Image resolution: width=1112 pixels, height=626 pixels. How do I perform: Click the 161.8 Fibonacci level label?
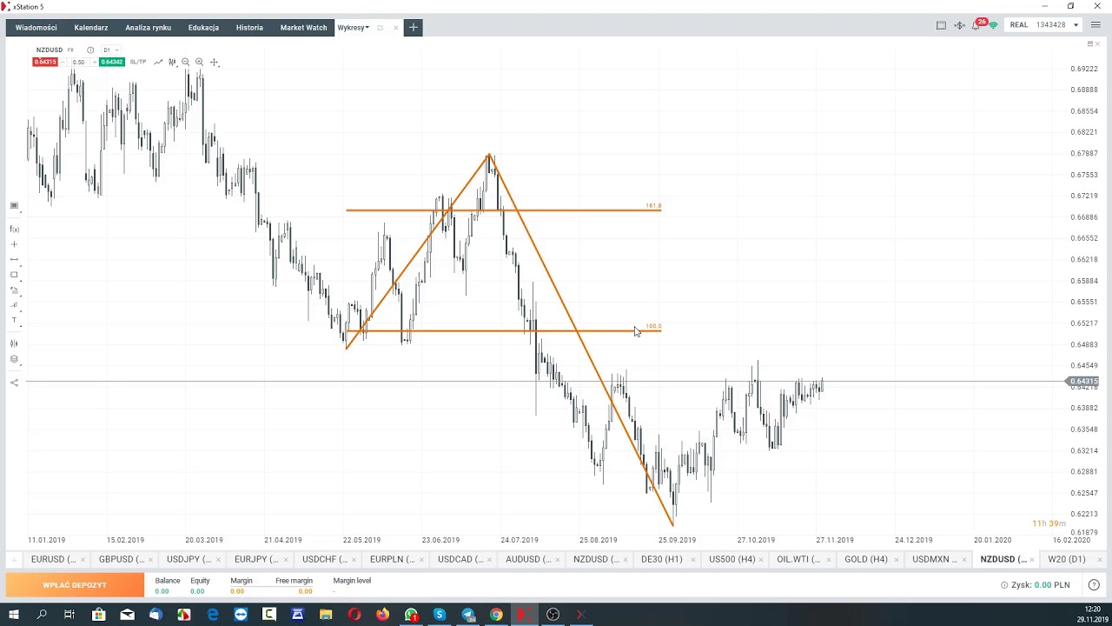pos(653,206)
